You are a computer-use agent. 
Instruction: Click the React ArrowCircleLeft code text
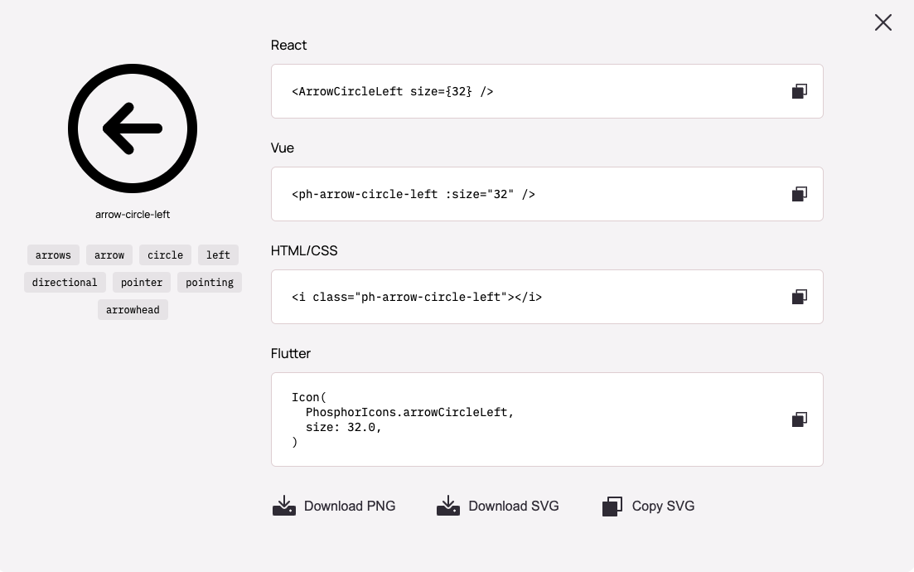click(x=392, y=91)
